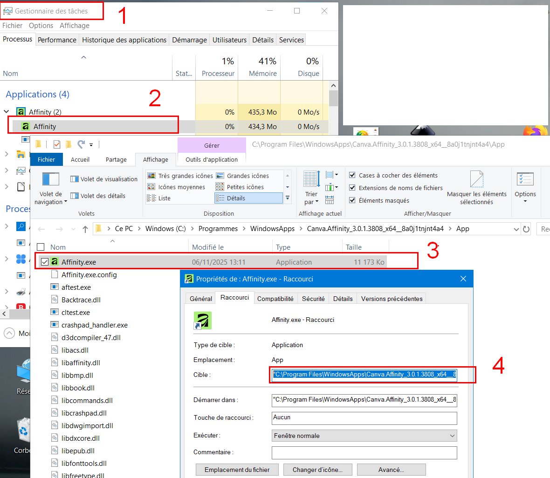The width and height of the screenshot is (550, 478).
Task: Select libaffinity.dll file
Action: coord(81,362)
